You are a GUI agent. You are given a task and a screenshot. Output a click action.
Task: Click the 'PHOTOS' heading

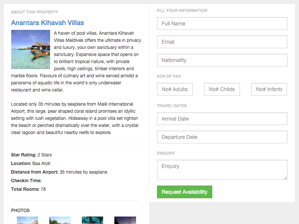(21, 211)
